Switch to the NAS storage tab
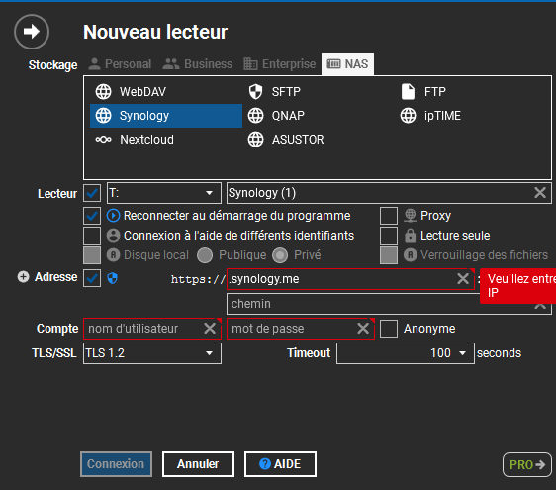This screenshot has height=490, width=556. [347, 64]
